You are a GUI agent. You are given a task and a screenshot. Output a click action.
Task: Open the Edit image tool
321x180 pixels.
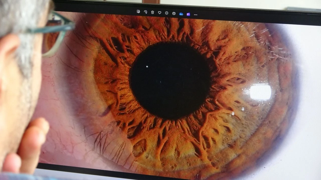click(138, 12)
